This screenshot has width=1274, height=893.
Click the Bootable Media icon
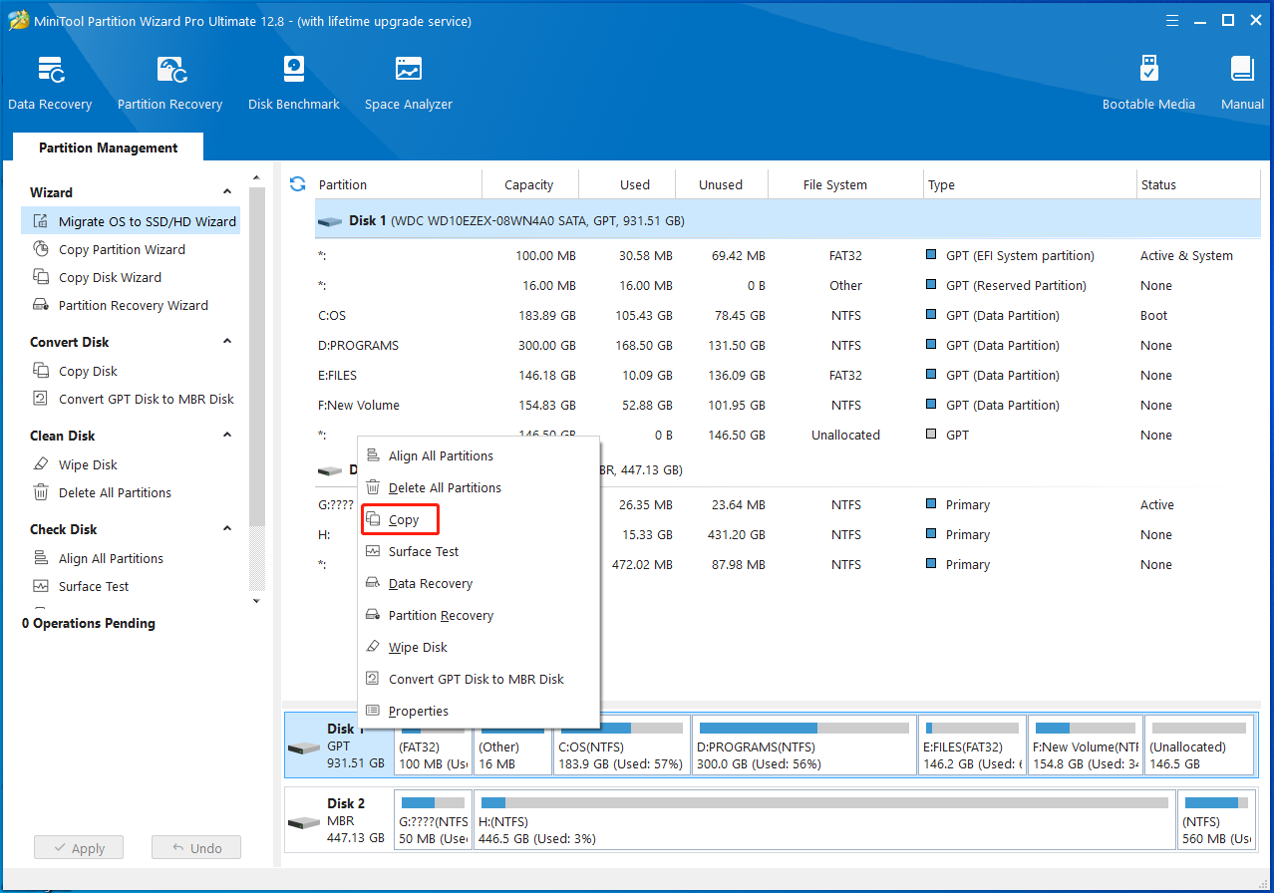[1148, 70]
